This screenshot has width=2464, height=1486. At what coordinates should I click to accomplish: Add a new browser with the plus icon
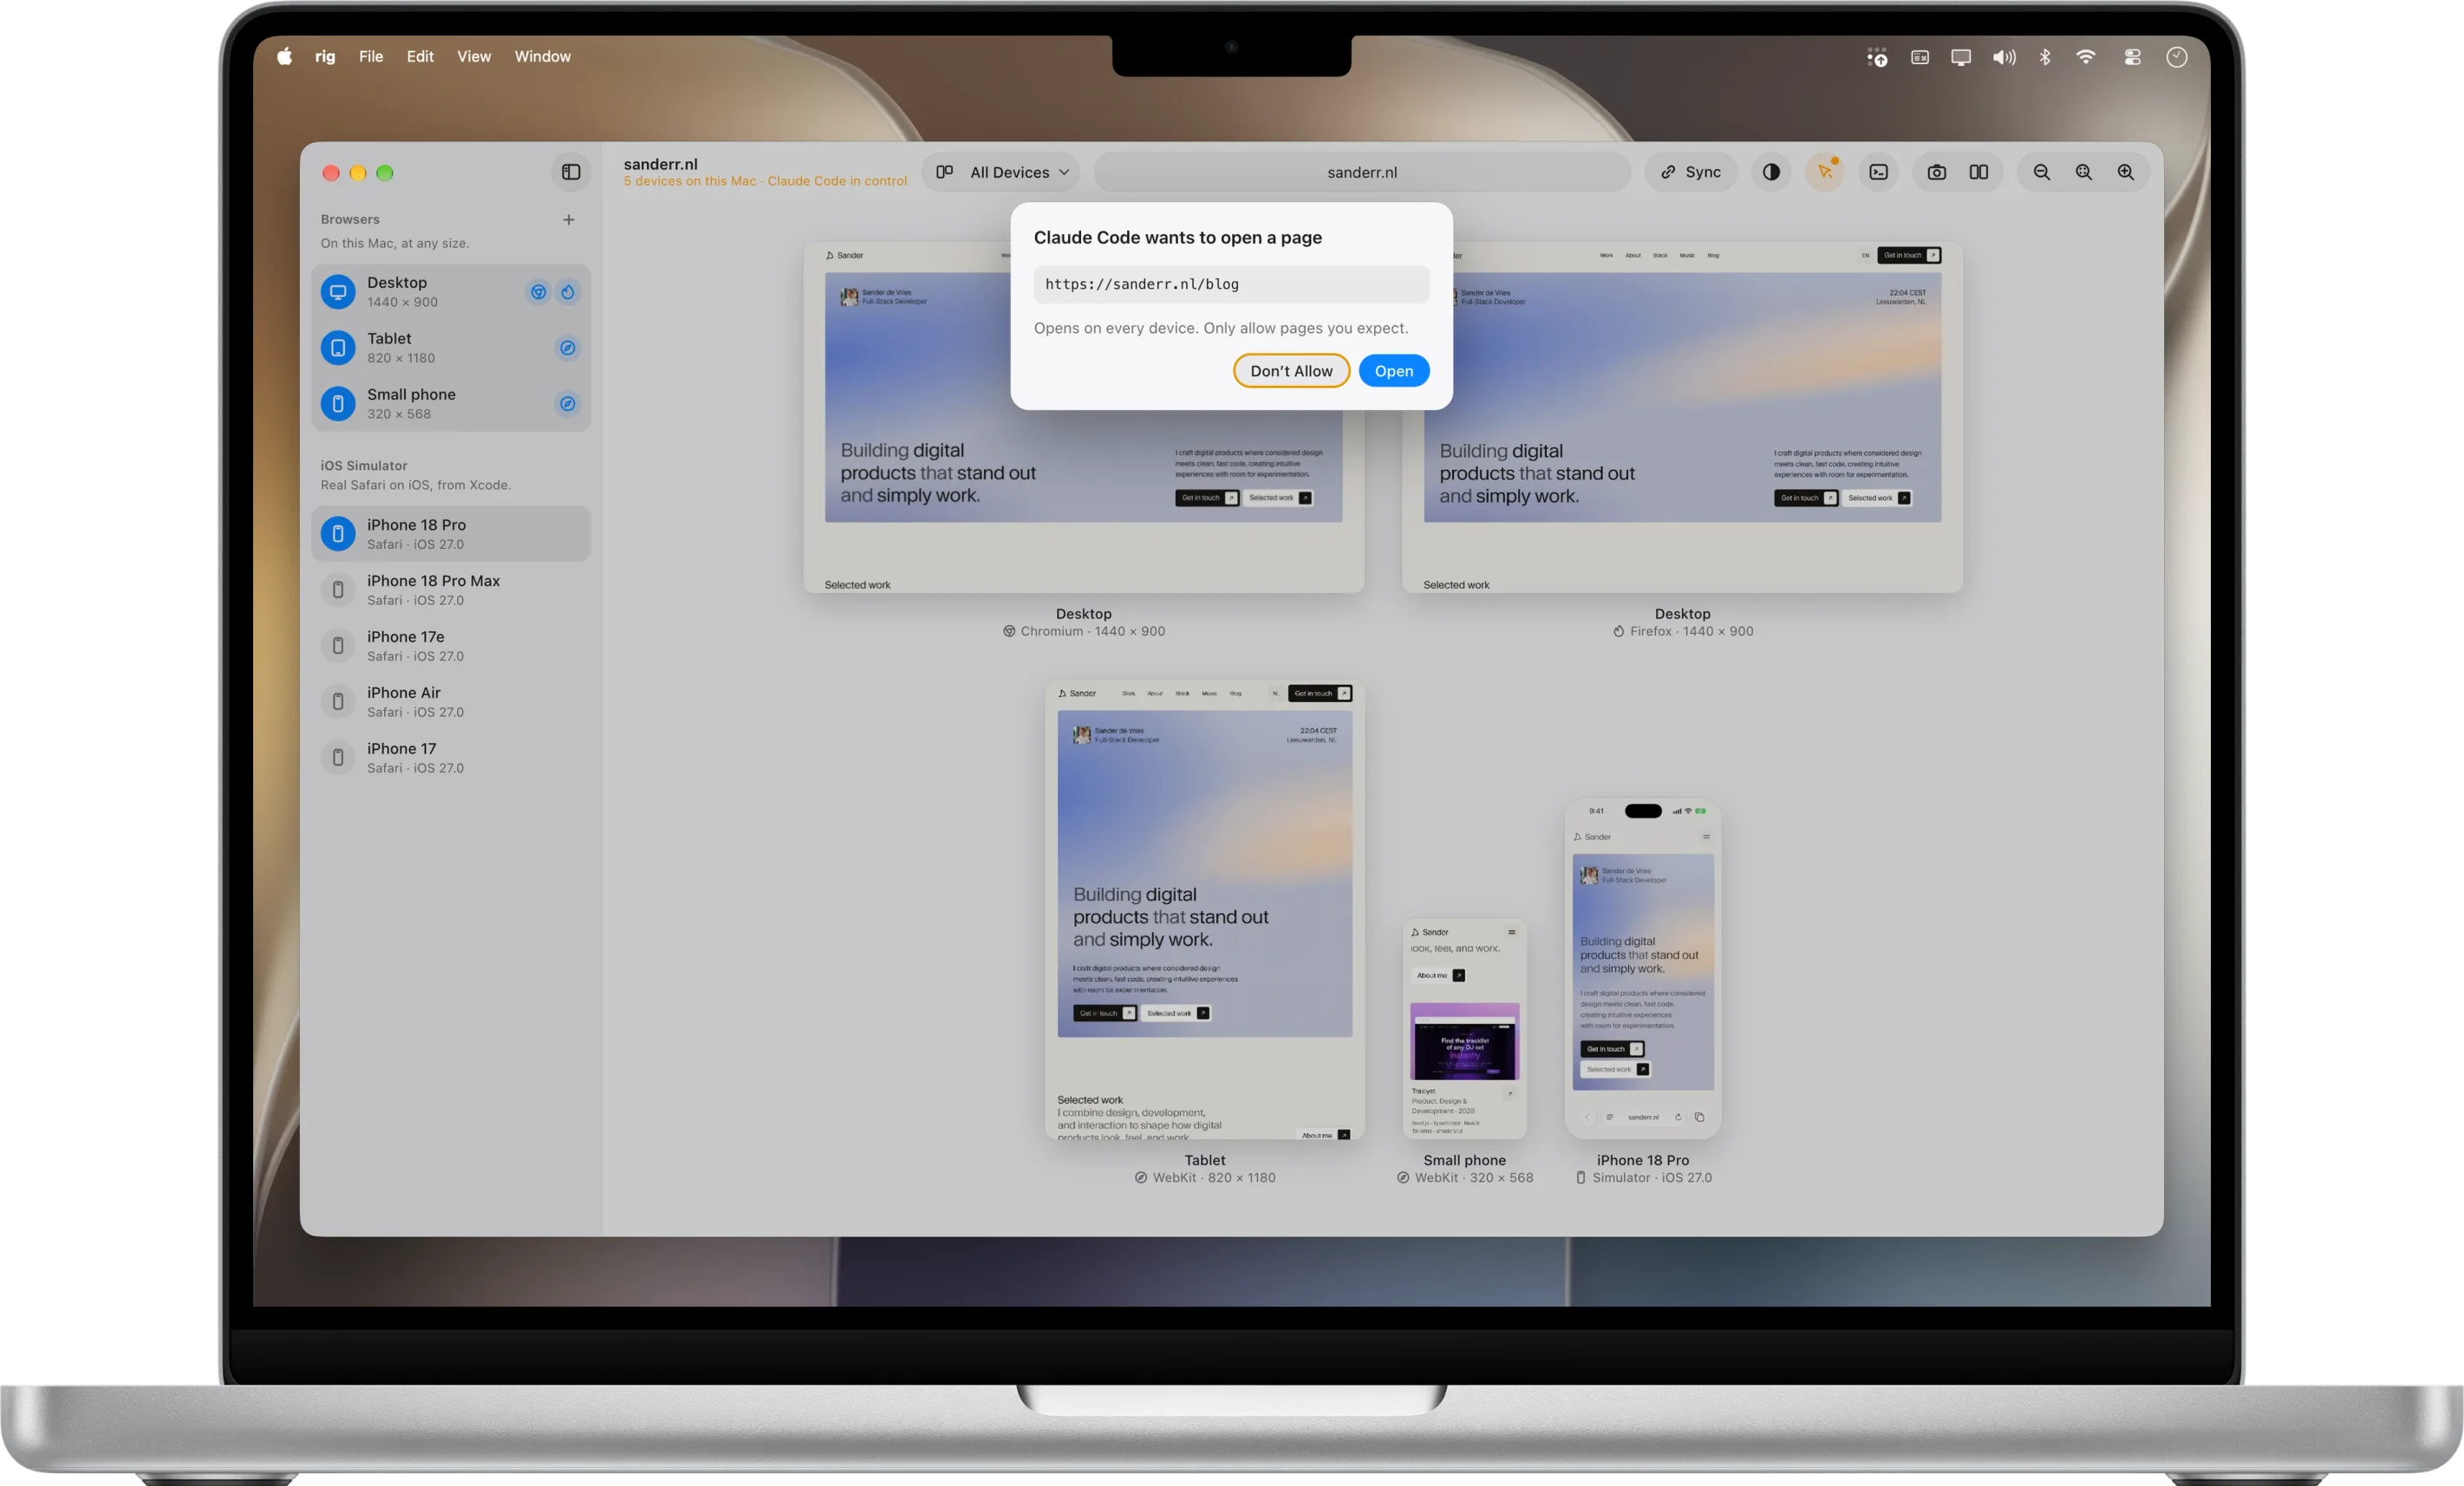coord(569,219)
